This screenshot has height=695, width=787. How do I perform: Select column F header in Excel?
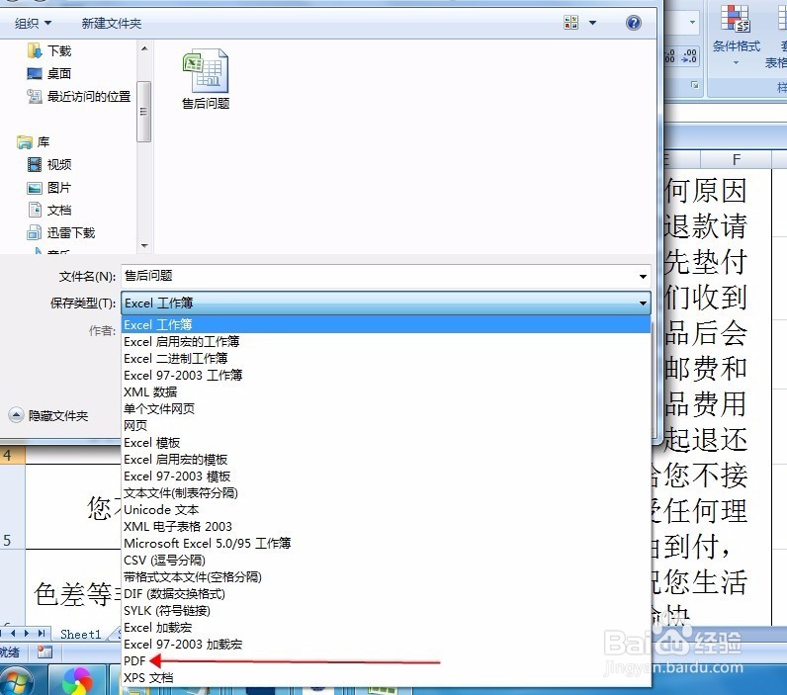tap(736, 159)
